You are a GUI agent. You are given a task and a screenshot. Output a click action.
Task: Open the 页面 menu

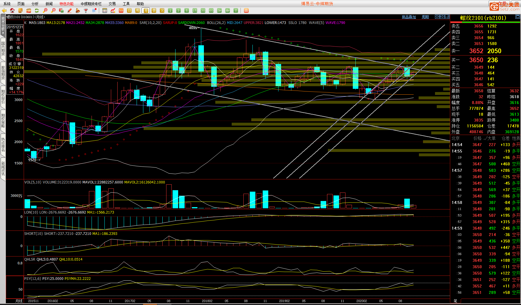(x=21, y=4)
